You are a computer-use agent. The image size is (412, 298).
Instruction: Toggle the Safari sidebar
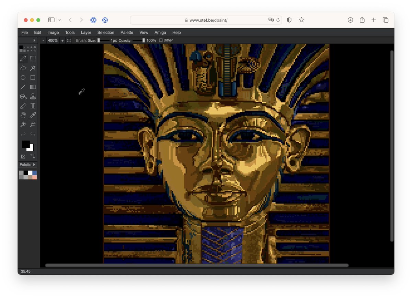click(51, 20)
